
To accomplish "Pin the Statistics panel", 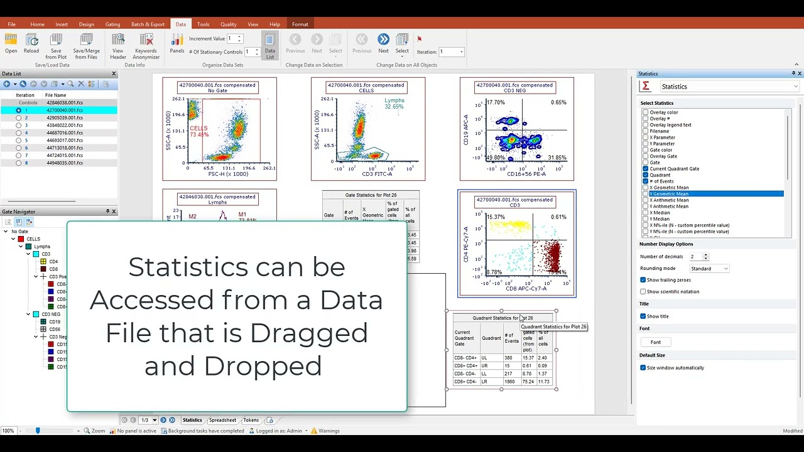I will [x=793, y=73].
